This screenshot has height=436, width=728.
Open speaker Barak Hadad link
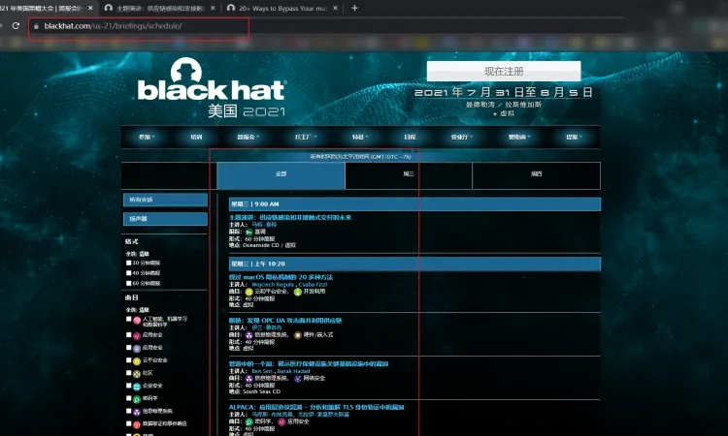293,371
